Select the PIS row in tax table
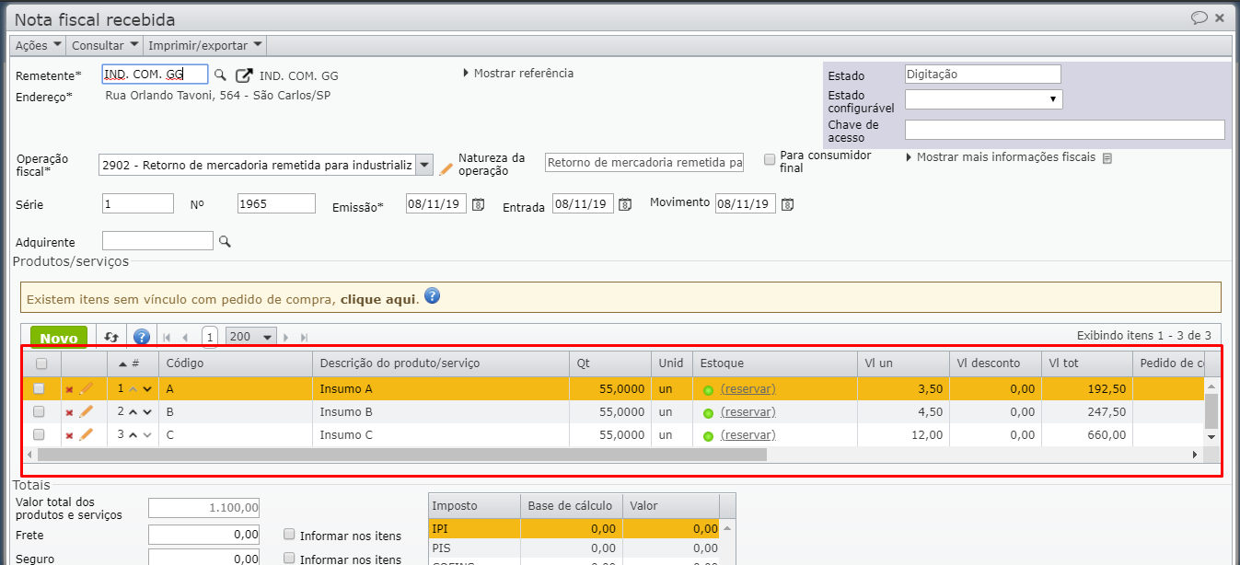This screenshot has height=565, width=1240. (x=574, y=548)
